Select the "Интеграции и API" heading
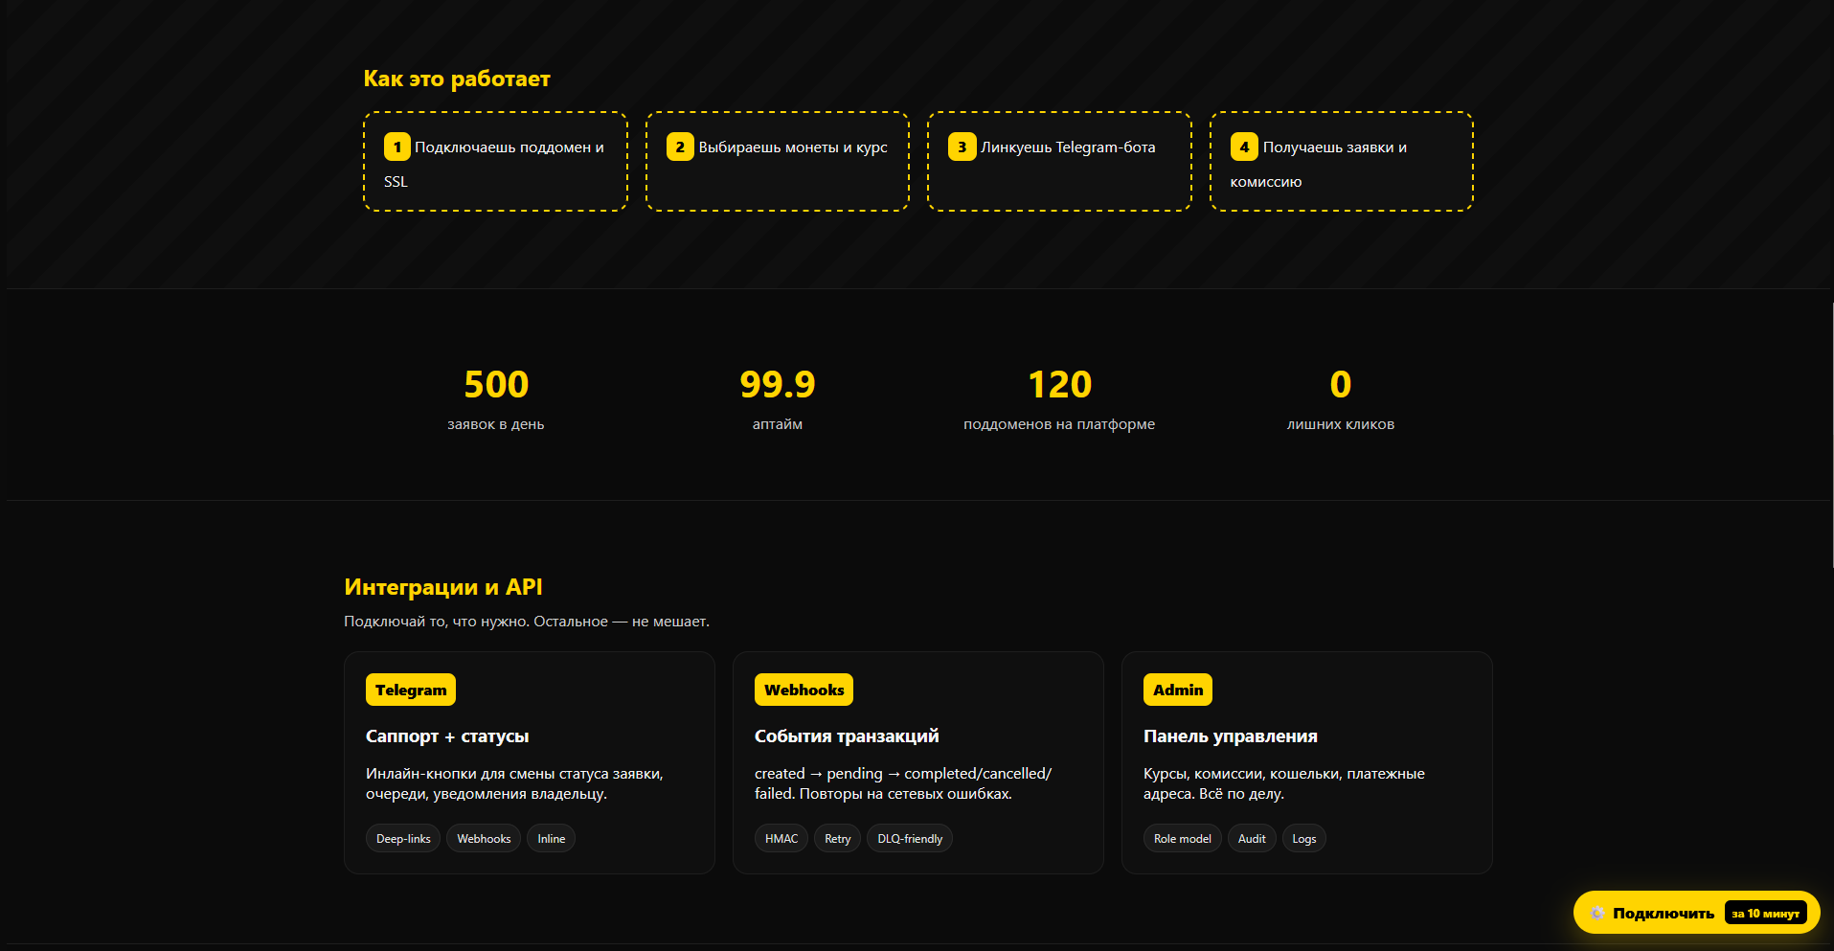1834x951 pixels. click(x=443, y=587)
